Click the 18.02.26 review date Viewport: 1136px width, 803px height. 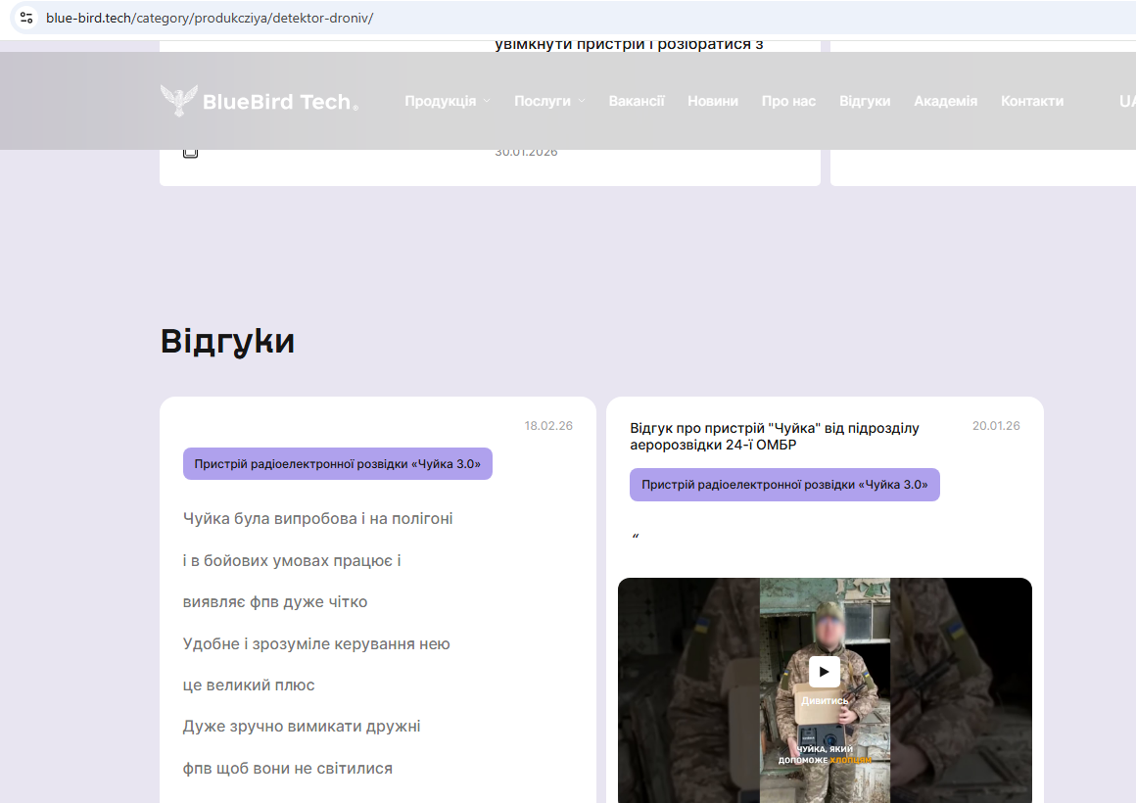coord(548,426)
